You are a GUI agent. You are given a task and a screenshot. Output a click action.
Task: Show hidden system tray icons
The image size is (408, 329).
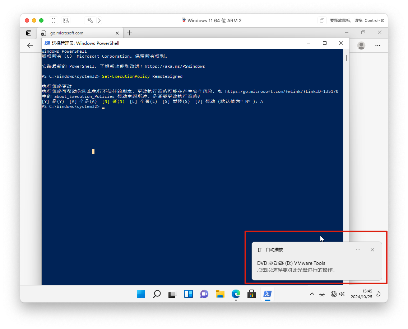pos(312,294)
